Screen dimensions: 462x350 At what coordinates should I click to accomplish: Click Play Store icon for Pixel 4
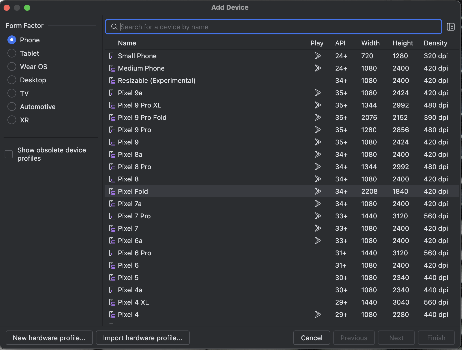click(317, 315)
